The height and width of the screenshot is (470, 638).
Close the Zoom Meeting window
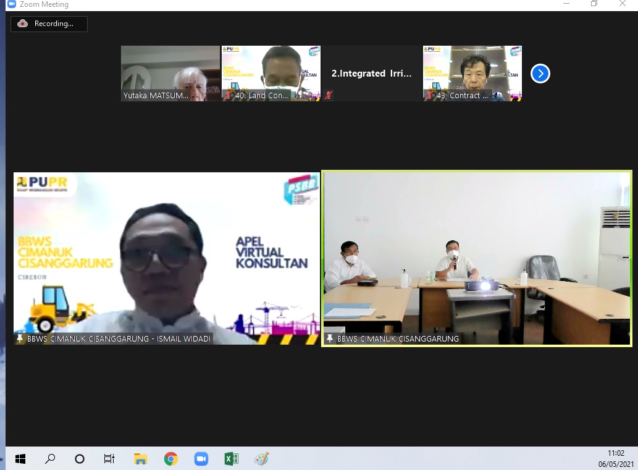pos(623,4)
